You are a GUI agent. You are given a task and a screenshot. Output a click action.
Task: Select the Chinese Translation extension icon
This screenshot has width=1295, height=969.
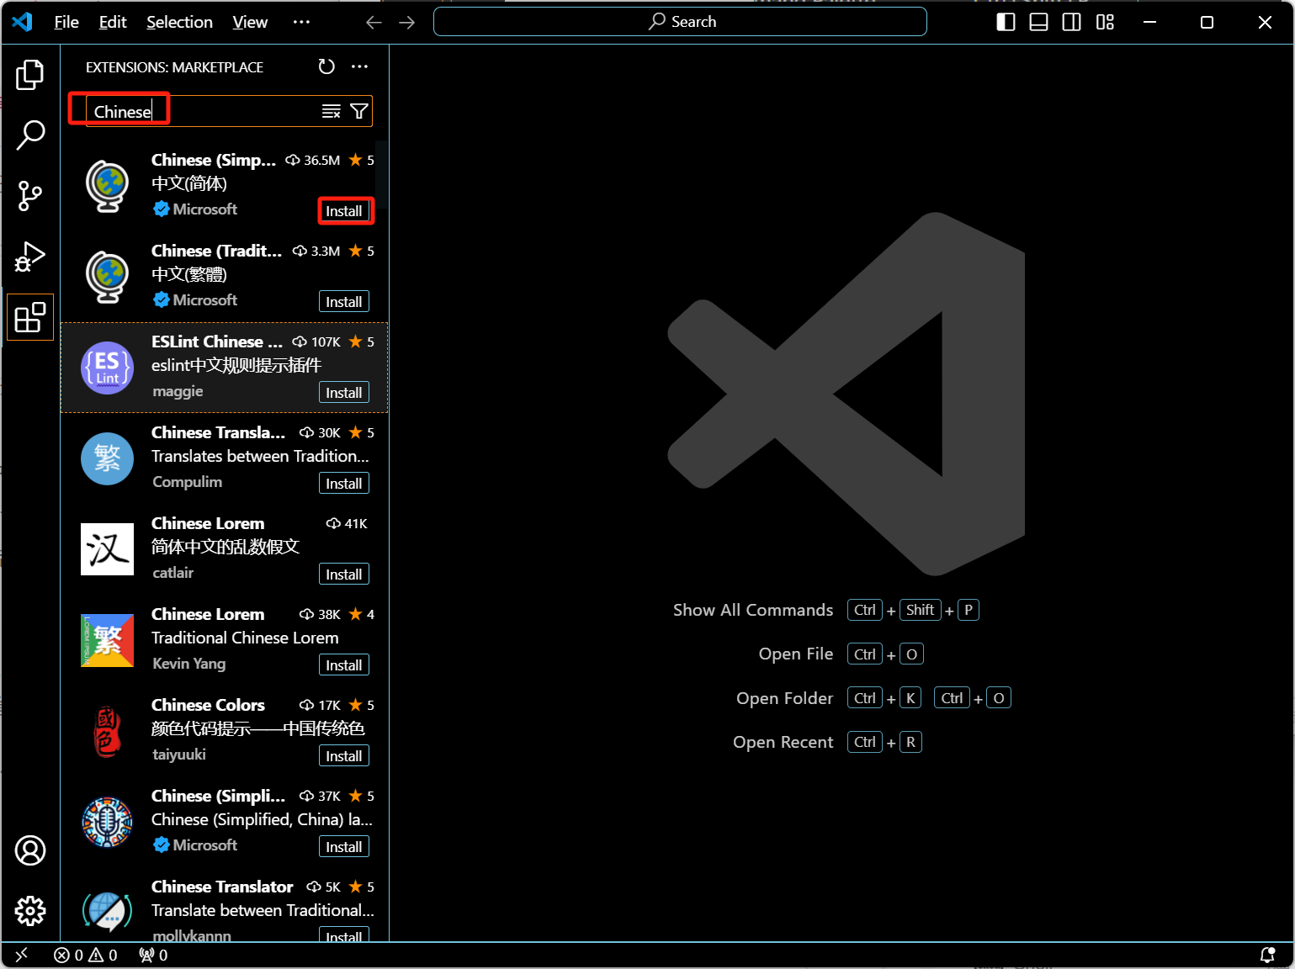pos(107,458)
